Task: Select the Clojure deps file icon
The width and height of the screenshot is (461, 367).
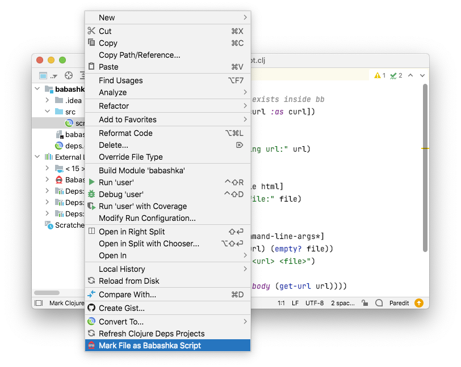Action: (x=59, y=146)
